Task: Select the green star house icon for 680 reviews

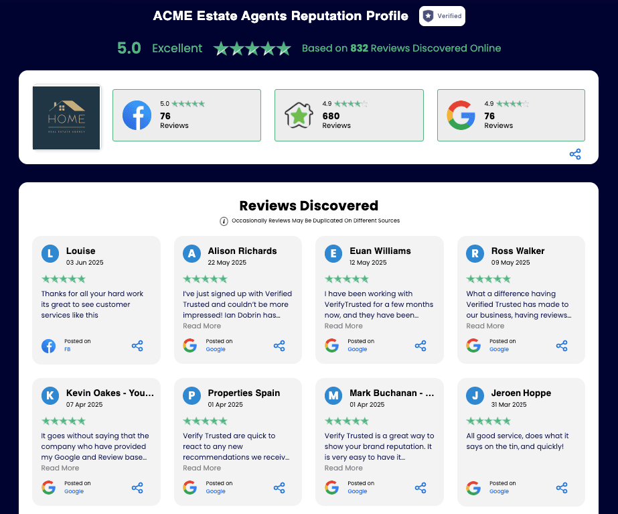Action: point(299,115)
